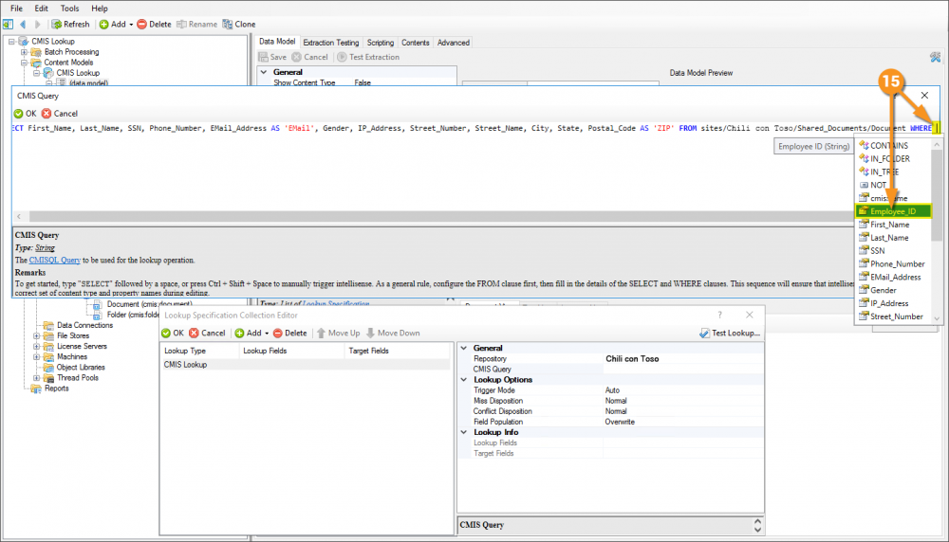Select the CMIS Lookup row in lookup list
This screenshot has width=949, height=542.
pos(305,365)
